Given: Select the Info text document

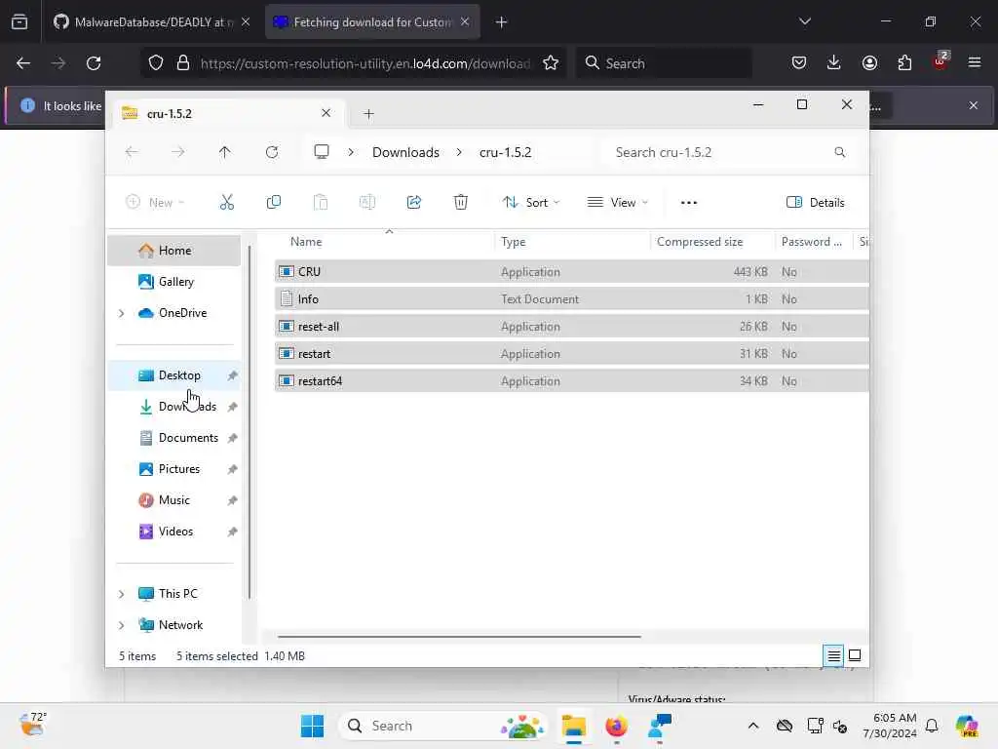Looking at the screenshot, I should (x=571, y=299).
